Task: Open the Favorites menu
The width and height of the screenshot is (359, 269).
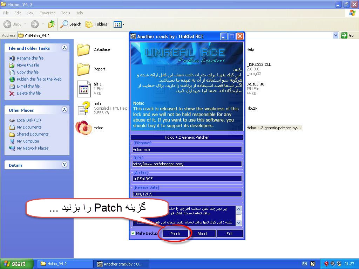Action: tap(47, 13)
